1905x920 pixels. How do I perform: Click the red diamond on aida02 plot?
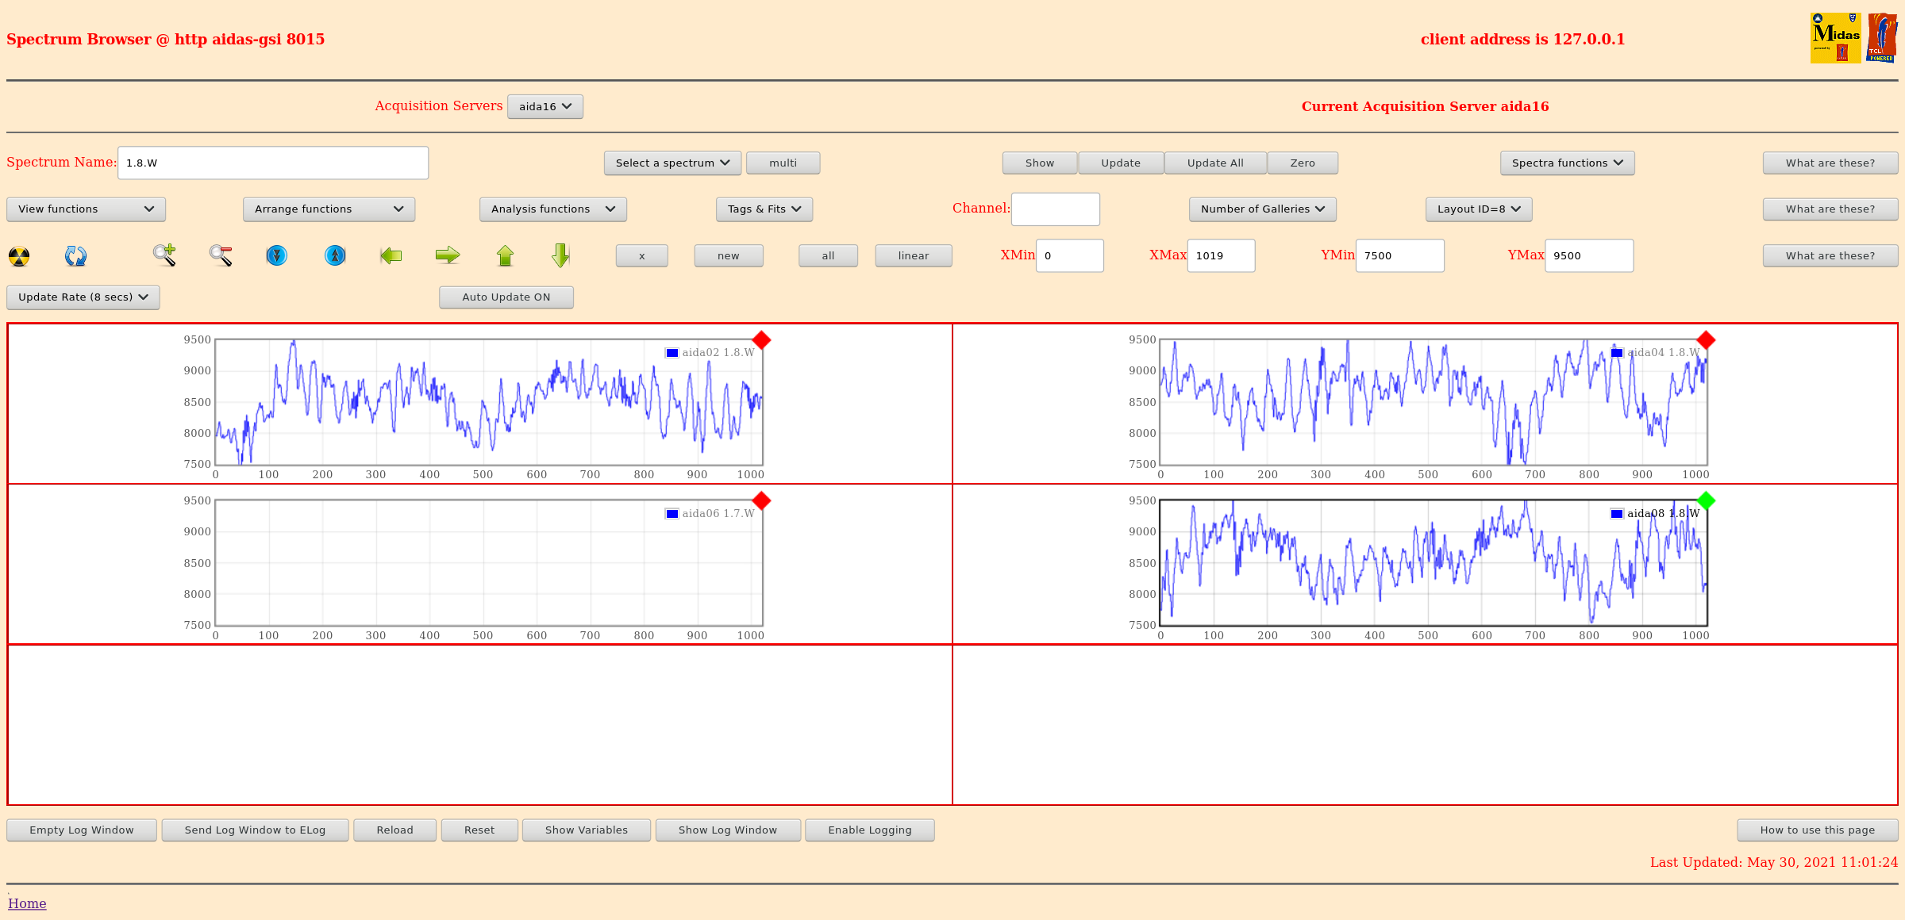pyautogui.click(x=761, y=340)
